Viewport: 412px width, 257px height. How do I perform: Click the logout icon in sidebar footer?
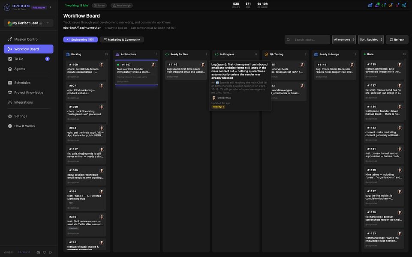click(x=51, y=252)
